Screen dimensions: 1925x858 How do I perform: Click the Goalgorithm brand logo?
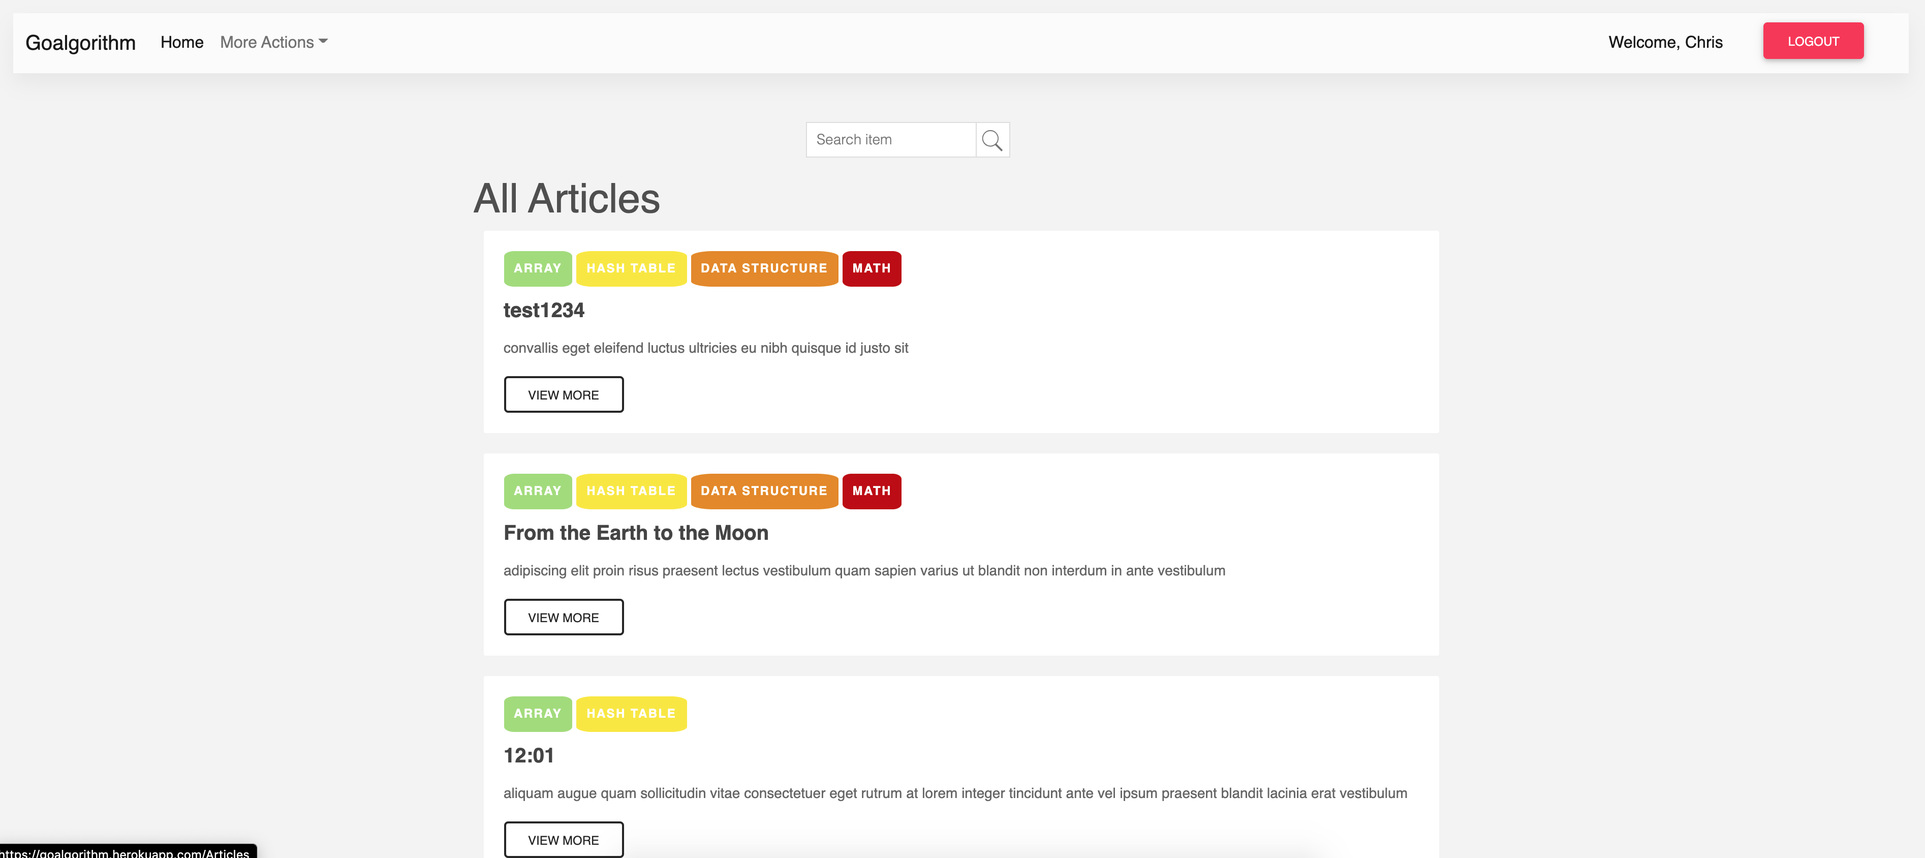tap(81, 43)
